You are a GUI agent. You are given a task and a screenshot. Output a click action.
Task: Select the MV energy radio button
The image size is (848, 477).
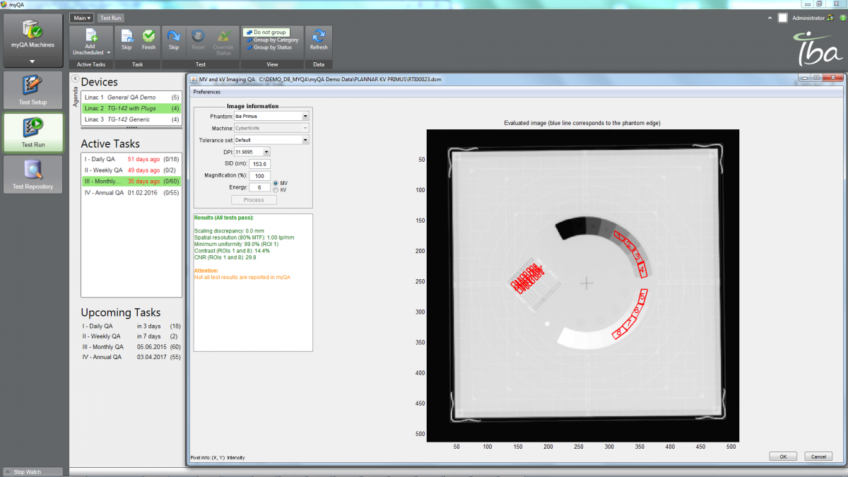276,184
